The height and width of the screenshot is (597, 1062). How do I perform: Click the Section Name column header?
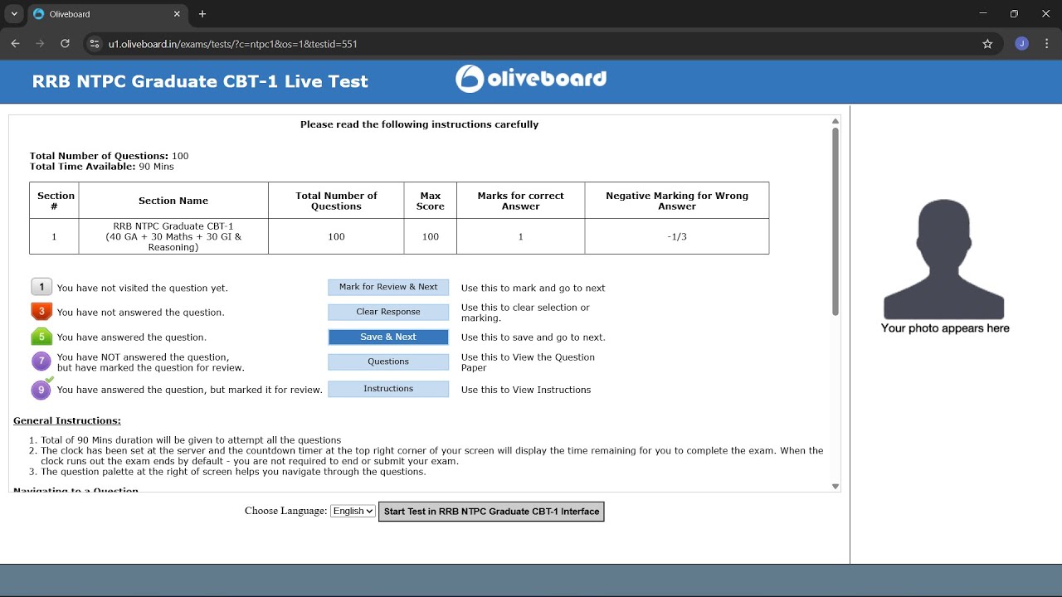tap(173, 201)
